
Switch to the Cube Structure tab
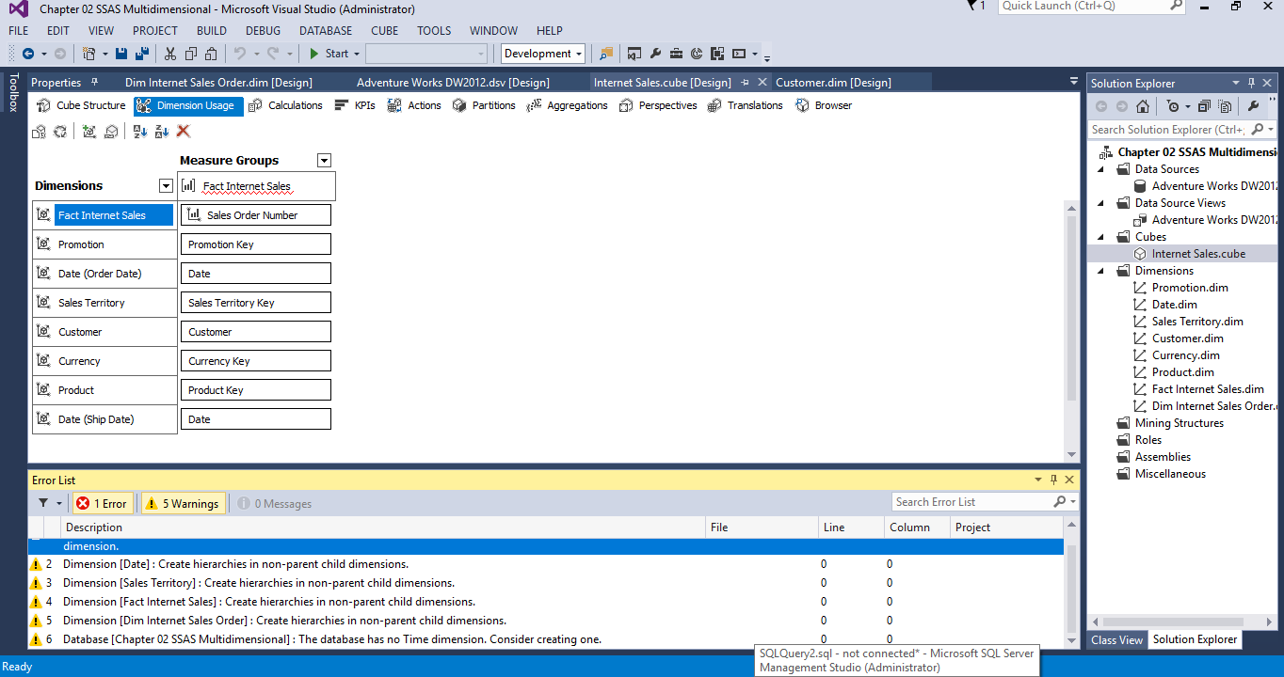[81, 105]
